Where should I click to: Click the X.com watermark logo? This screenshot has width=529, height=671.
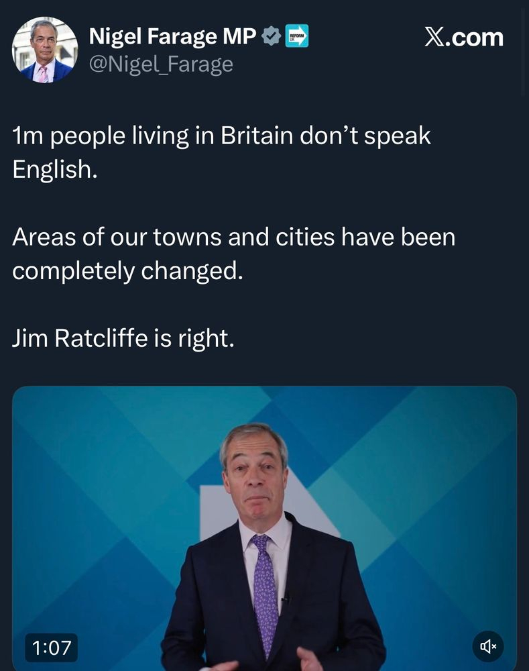[463, 38]
